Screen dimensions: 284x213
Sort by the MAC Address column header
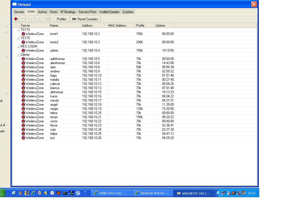(121, 25)
